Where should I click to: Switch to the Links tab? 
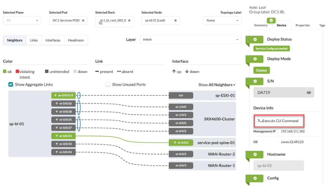click(x=34, y=40)
